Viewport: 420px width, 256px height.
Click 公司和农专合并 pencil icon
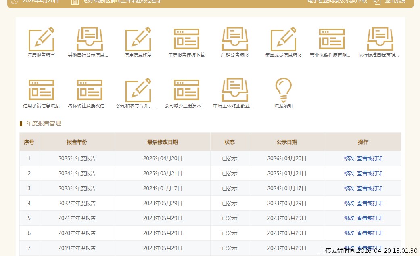click(x=138, y=90)
